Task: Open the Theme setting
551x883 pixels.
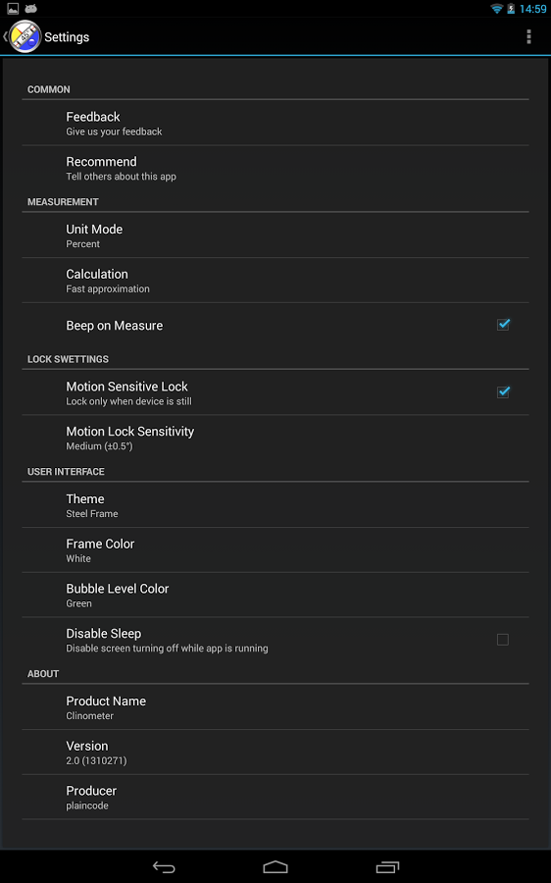Action: pos(275,505)
